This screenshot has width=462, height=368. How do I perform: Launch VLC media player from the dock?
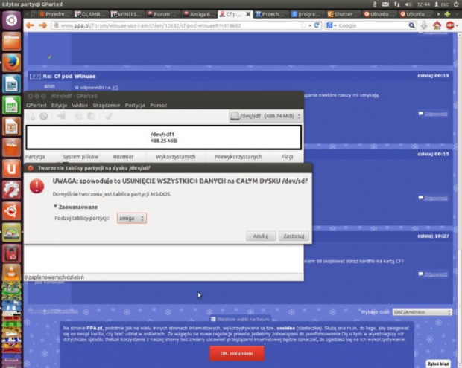11,273
